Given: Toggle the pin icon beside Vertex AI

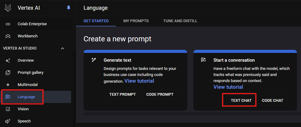Looking at the screenshot, I should [x=69, y=8].
